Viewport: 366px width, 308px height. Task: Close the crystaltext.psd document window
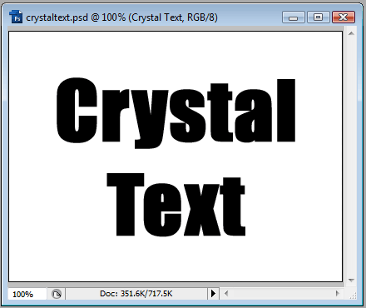344,17
